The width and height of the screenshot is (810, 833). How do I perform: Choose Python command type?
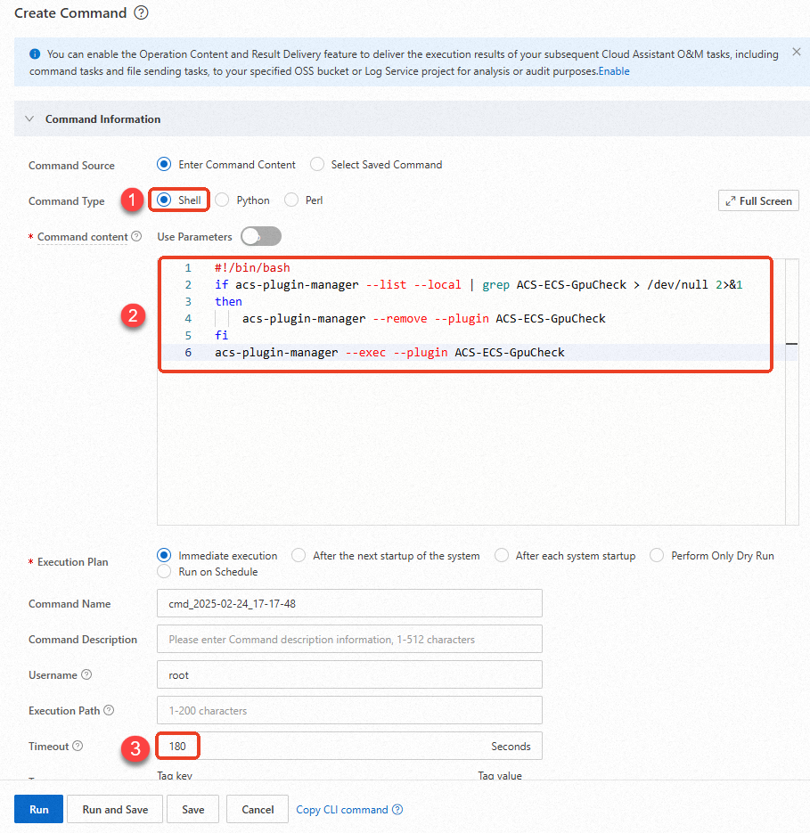(x=222, y=200)
